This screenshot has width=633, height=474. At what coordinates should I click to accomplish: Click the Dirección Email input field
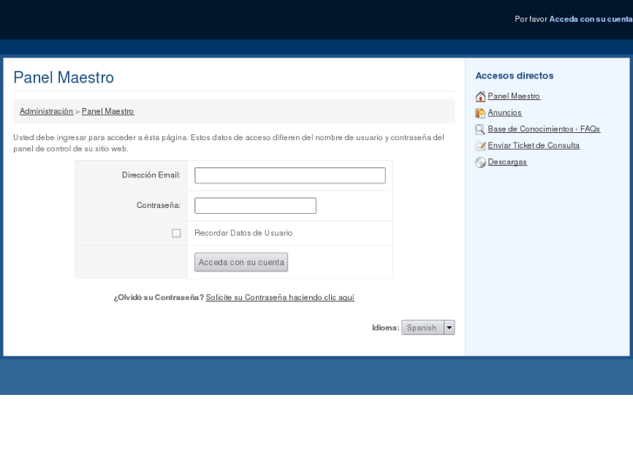(290, 176)
